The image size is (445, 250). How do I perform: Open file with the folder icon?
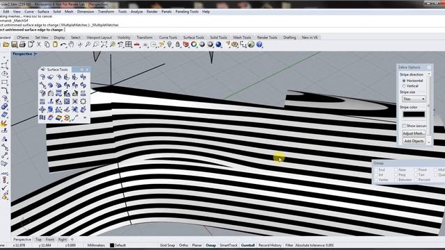pyautogui.click(x=6, y=44)
